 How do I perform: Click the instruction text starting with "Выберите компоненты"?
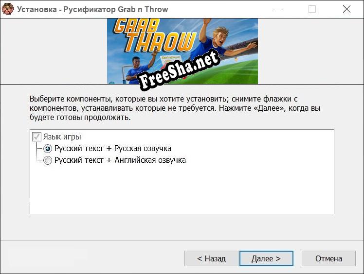(175, 108)
